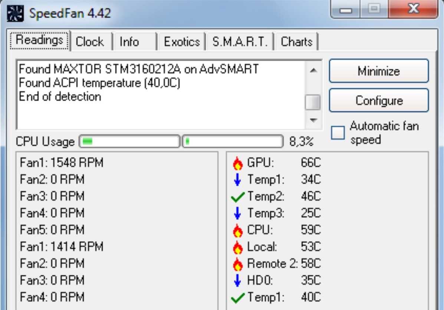This screenshot has height=310, width=444.
Task: Click the blue down arrow beside Temp1 34C
Action: coord(237,180)
